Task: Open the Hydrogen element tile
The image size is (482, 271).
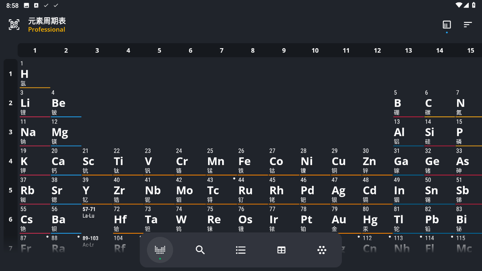Action: click(35, 74)
